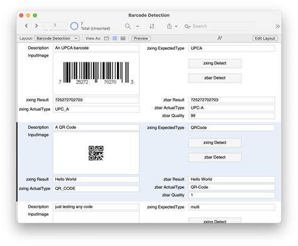The width and height of the screenshot is (298, 246).
Task: Go to next record arrow
Action: click(36, 26)
